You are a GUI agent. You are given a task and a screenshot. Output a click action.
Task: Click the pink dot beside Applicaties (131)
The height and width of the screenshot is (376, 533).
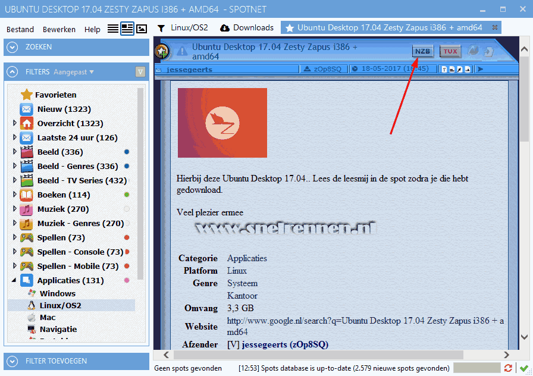[127, 280]
